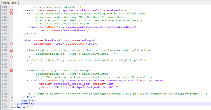The height and width of the screenshot is (110, 211).
Task: Click line number 152 in the margin
Action: pyautogui.click(x=4, y=40)
